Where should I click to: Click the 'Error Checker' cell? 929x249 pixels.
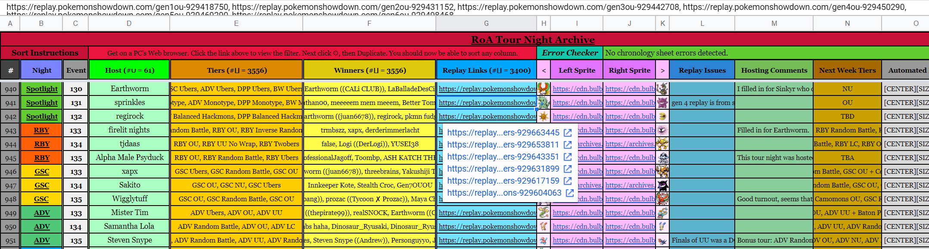[x=570, y=53]
